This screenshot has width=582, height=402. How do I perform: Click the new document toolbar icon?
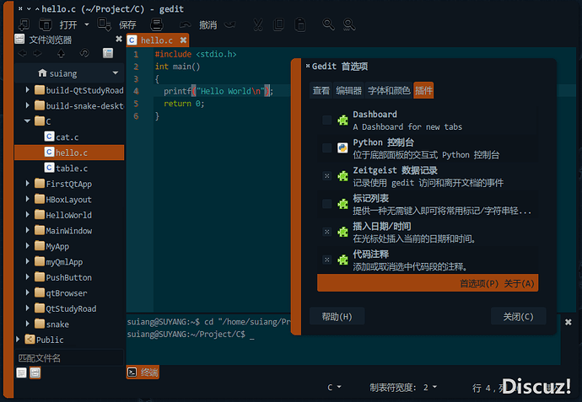tap(24, 24)
